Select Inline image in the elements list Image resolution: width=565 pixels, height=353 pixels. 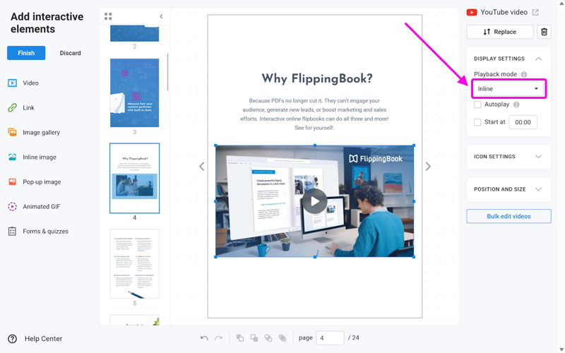pyautogui.click(x=40, y=157)
